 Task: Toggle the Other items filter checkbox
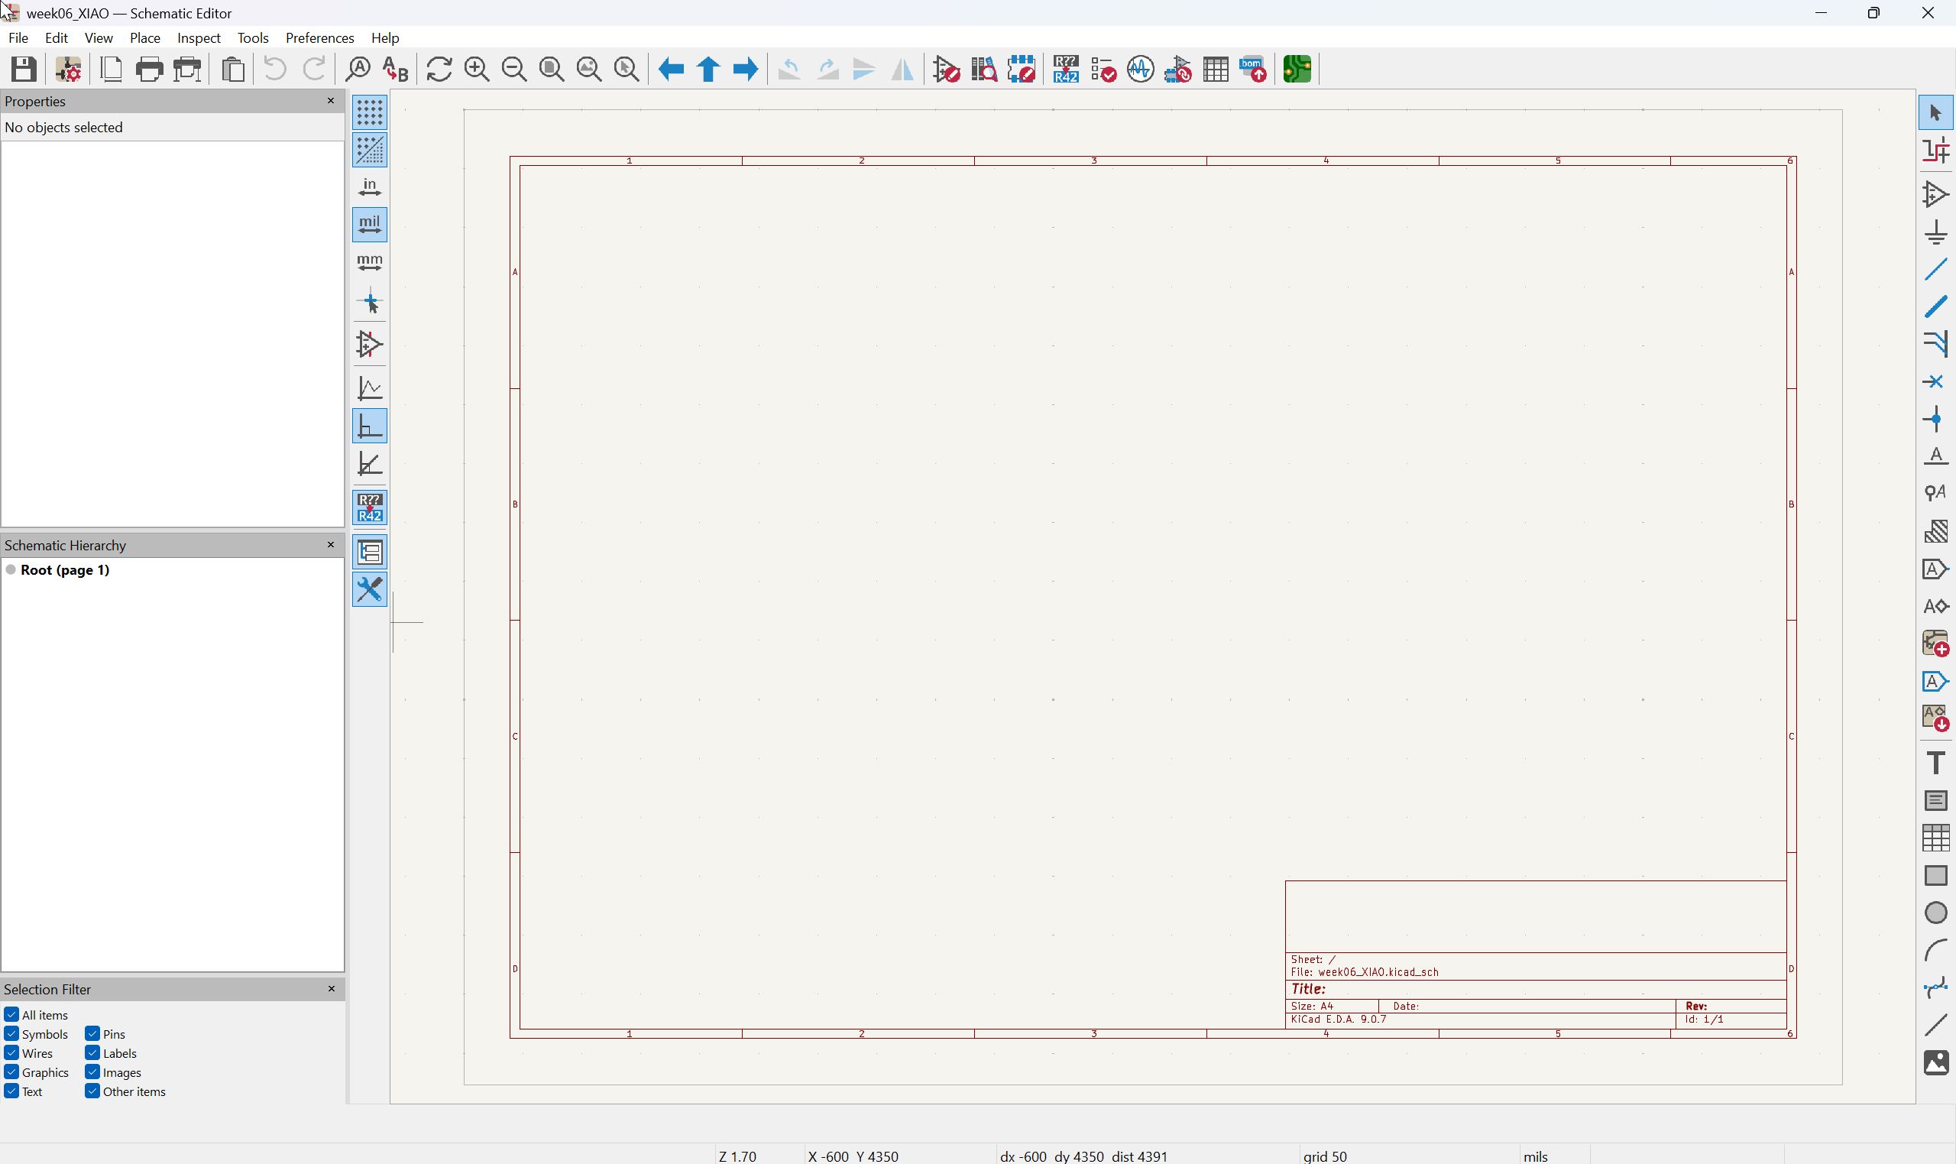[92, 1091]
